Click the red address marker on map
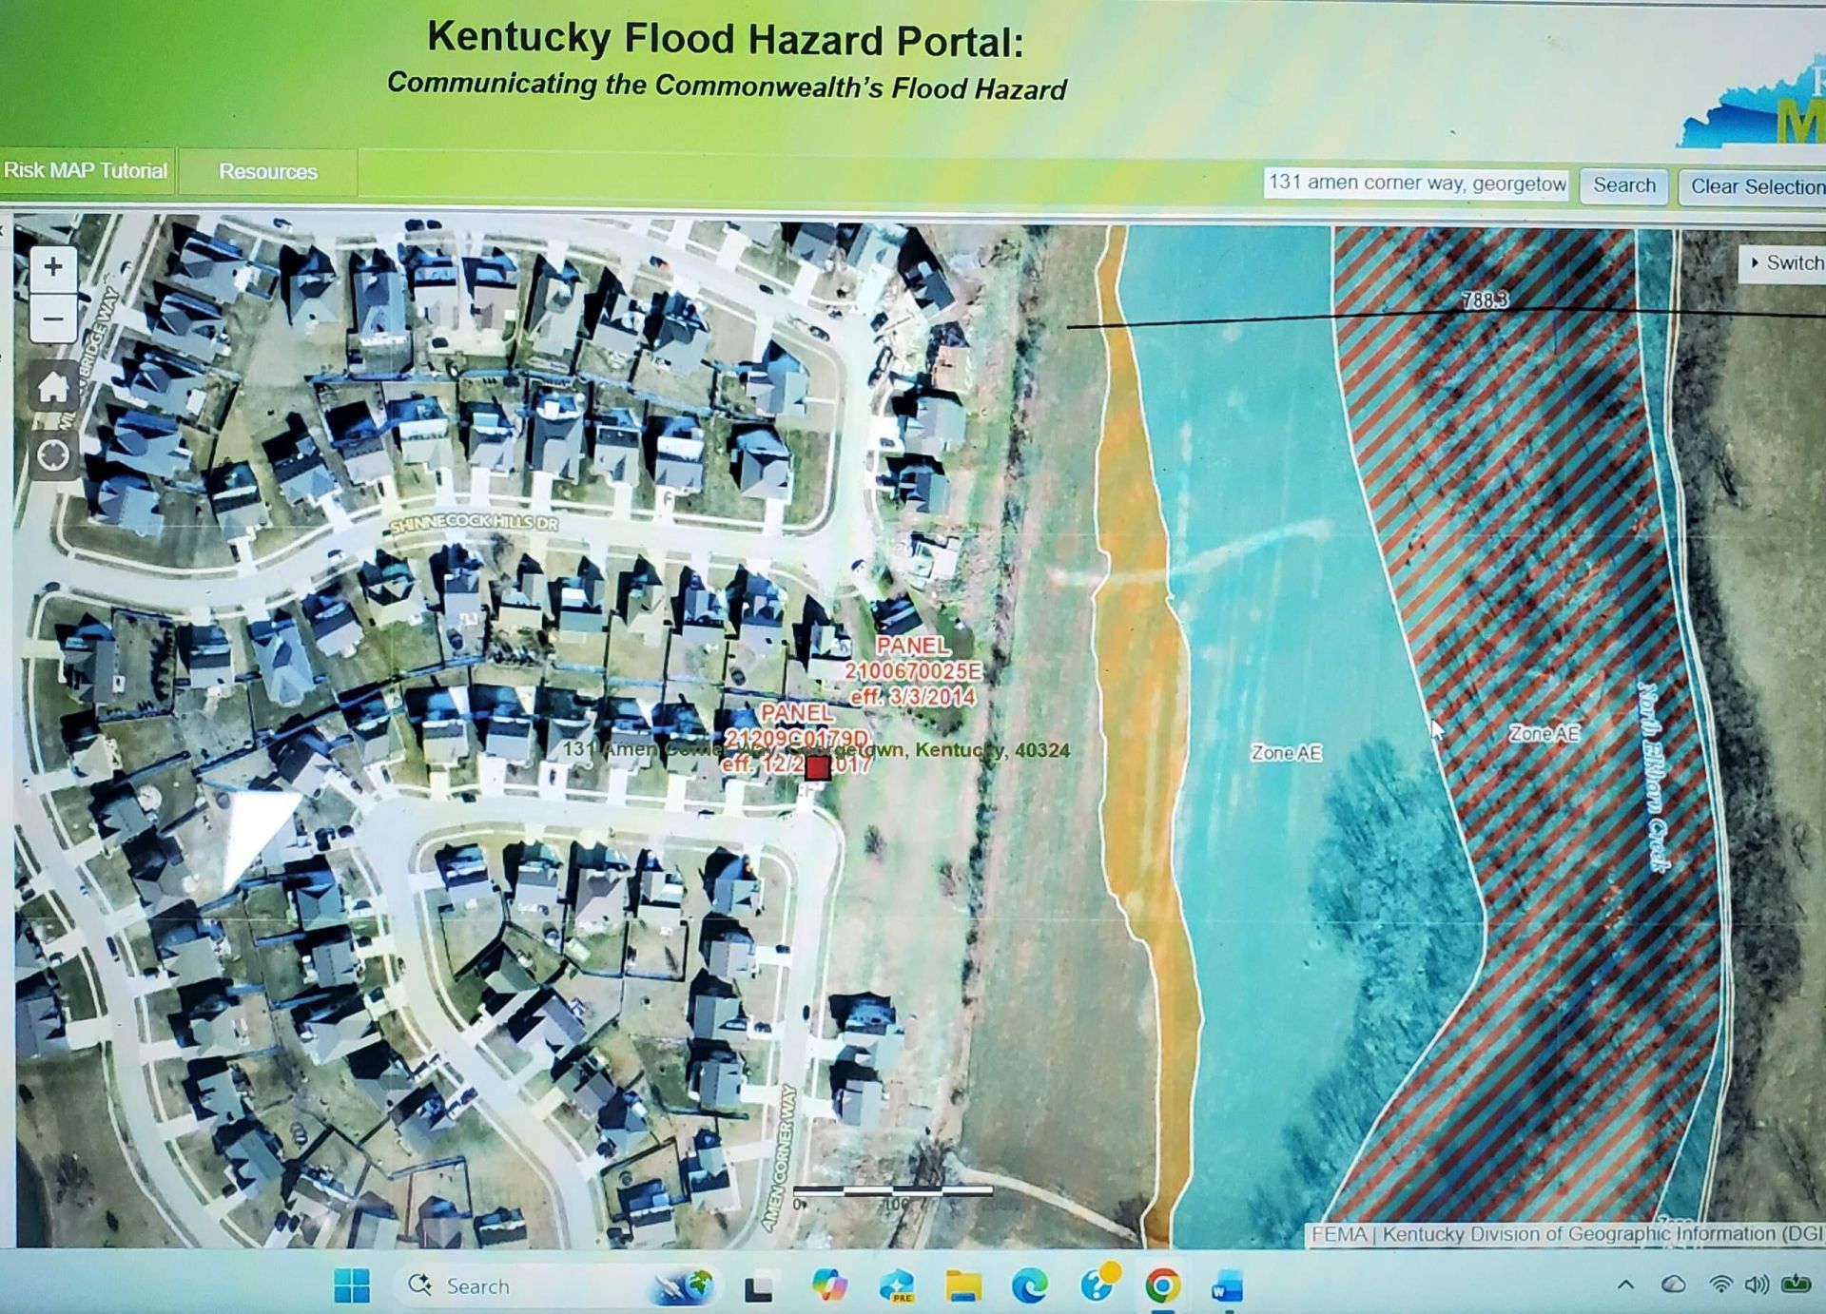The width and height of the screenshot is (1826, 1314). 817,768
